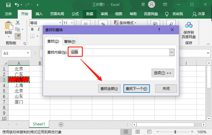Click the Save icon in title bar
The width and height of the screenshot is (212, 135).
pos(8,5)
